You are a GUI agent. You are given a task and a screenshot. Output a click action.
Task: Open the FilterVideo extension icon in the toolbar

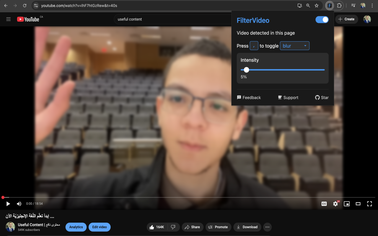pyautogui.click(x=329, y=5)
